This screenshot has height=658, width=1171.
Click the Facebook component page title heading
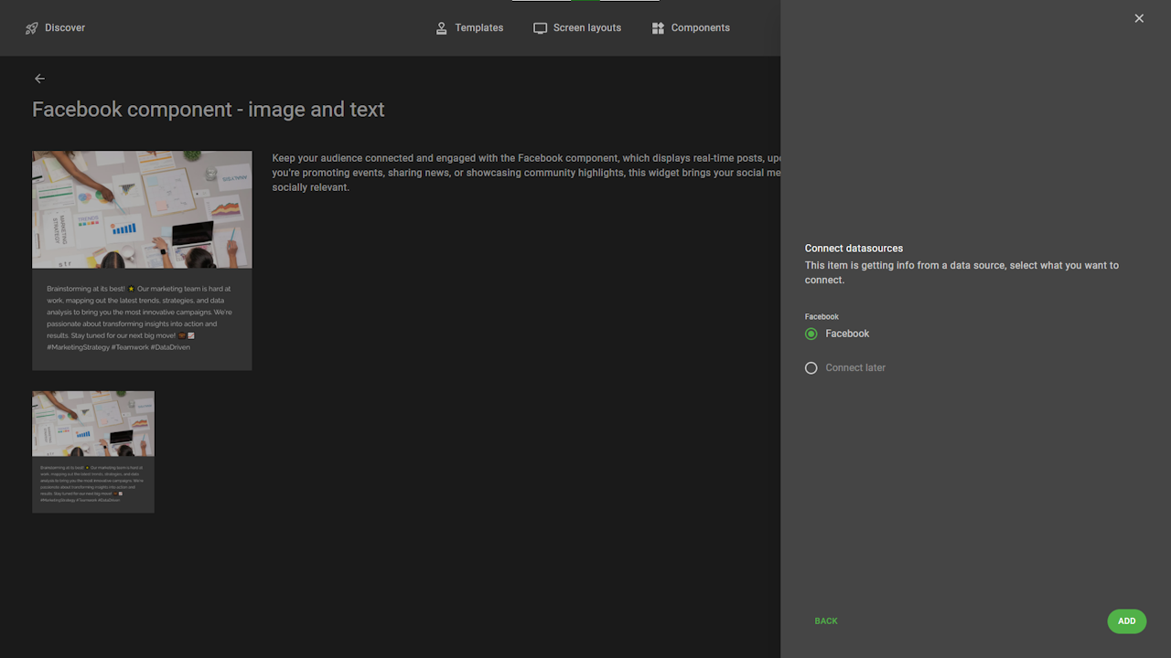209,110
